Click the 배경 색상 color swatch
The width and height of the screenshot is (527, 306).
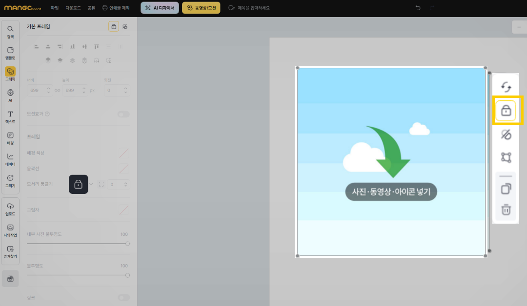124,153
